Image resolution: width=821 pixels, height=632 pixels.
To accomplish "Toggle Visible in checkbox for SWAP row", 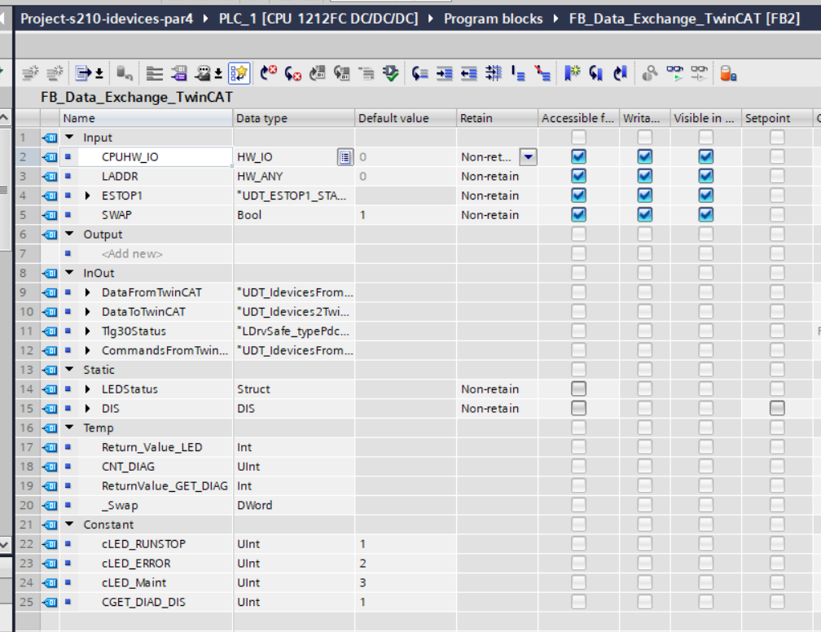I will [706, 215].
